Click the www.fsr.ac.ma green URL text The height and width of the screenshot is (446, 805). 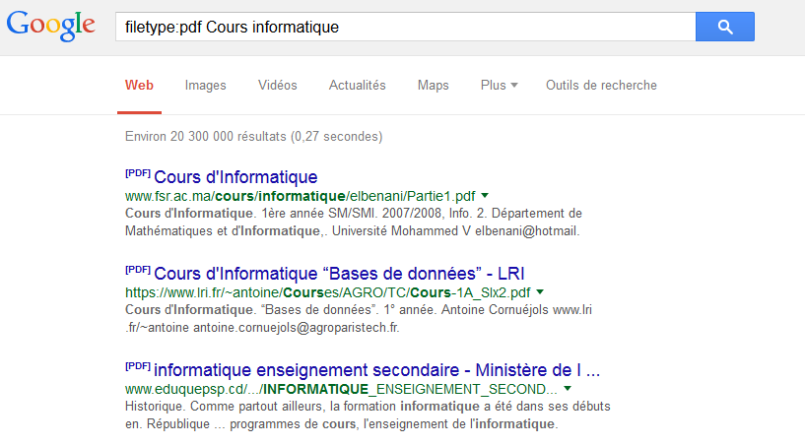pyautogui.click(x=301, y=196)
